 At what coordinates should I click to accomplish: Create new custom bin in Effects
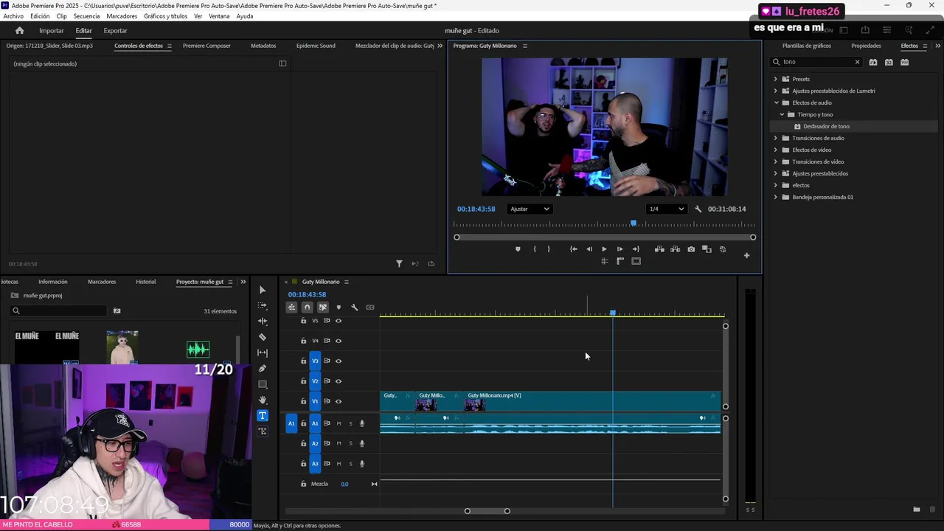(916, 510)
